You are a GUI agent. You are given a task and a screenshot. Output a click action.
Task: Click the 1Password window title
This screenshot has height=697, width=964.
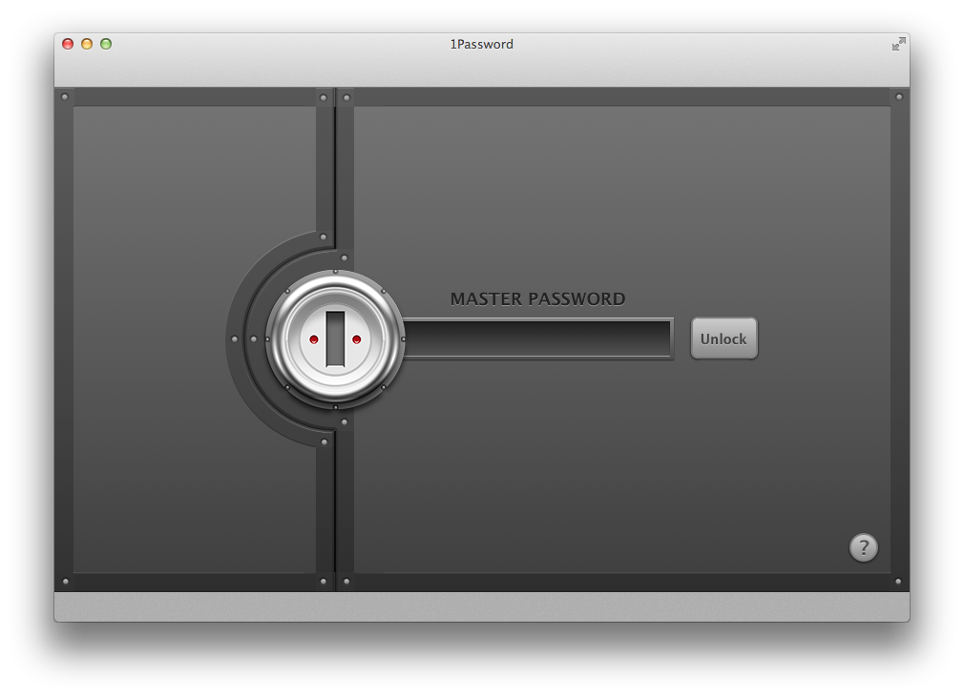point(481,44)
